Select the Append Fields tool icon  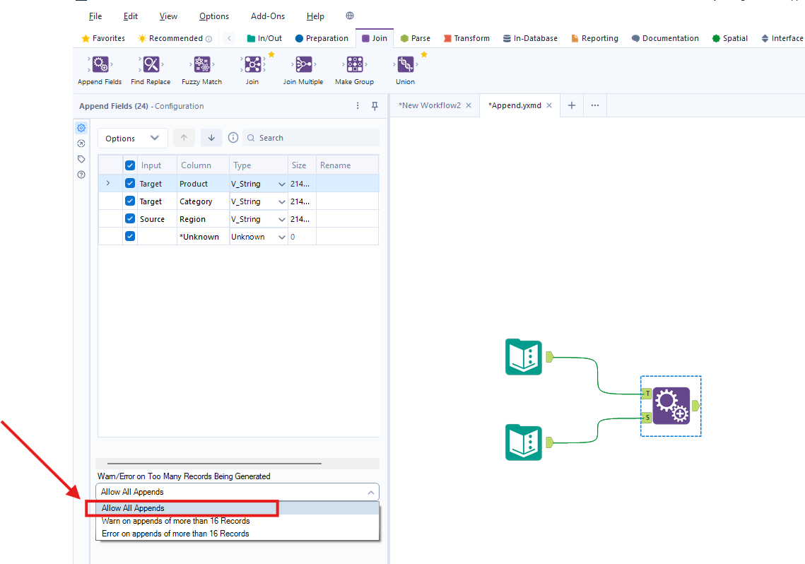click(100, 65)
